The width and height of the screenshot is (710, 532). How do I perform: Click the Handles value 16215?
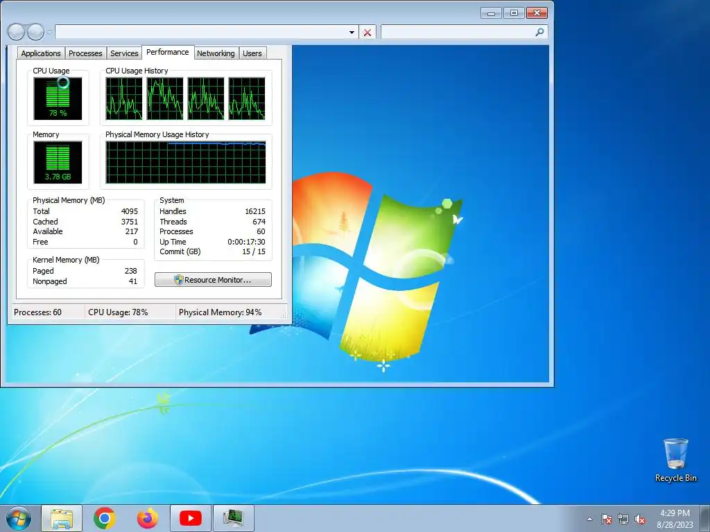[x=255, y=211]
